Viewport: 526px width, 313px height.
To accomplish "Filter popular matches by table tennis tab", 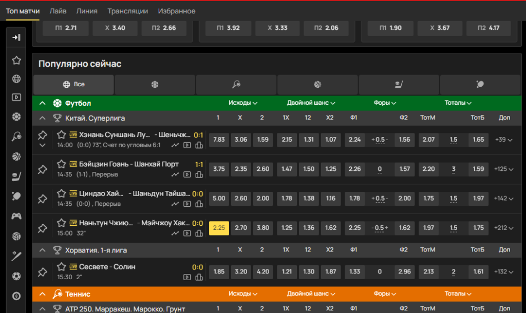I will [x=480, y=85].
